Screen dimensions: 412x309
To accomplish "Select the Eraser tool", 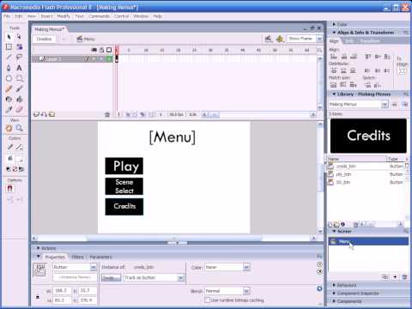I will tap(19, 109).
